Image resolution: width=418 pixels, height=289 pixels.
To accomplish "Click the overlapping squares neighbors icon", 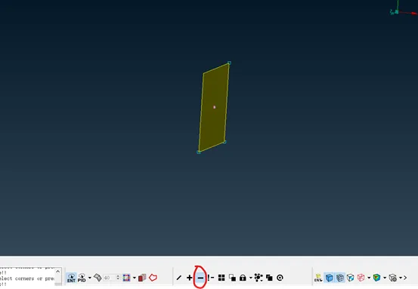I will (232, 278).
